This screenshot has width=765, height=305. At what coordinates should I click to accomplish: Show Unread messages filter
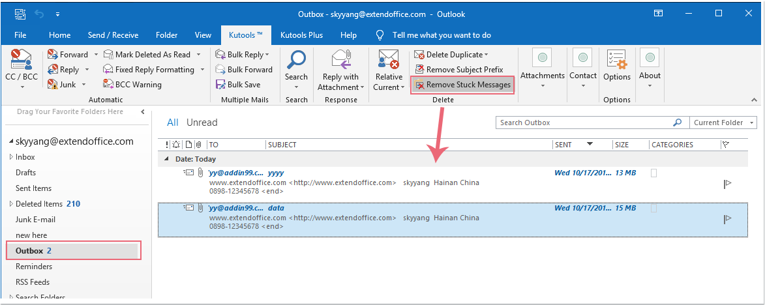click(202, 123)
